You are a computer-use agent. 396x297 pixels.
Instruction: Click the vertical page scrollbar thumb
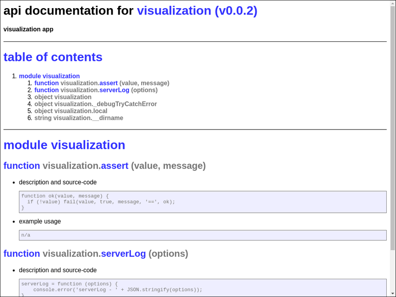tap(393, 128)
